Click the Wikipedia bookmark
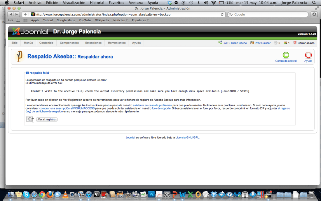Screen dimensions: 321x201 (102, 20)
